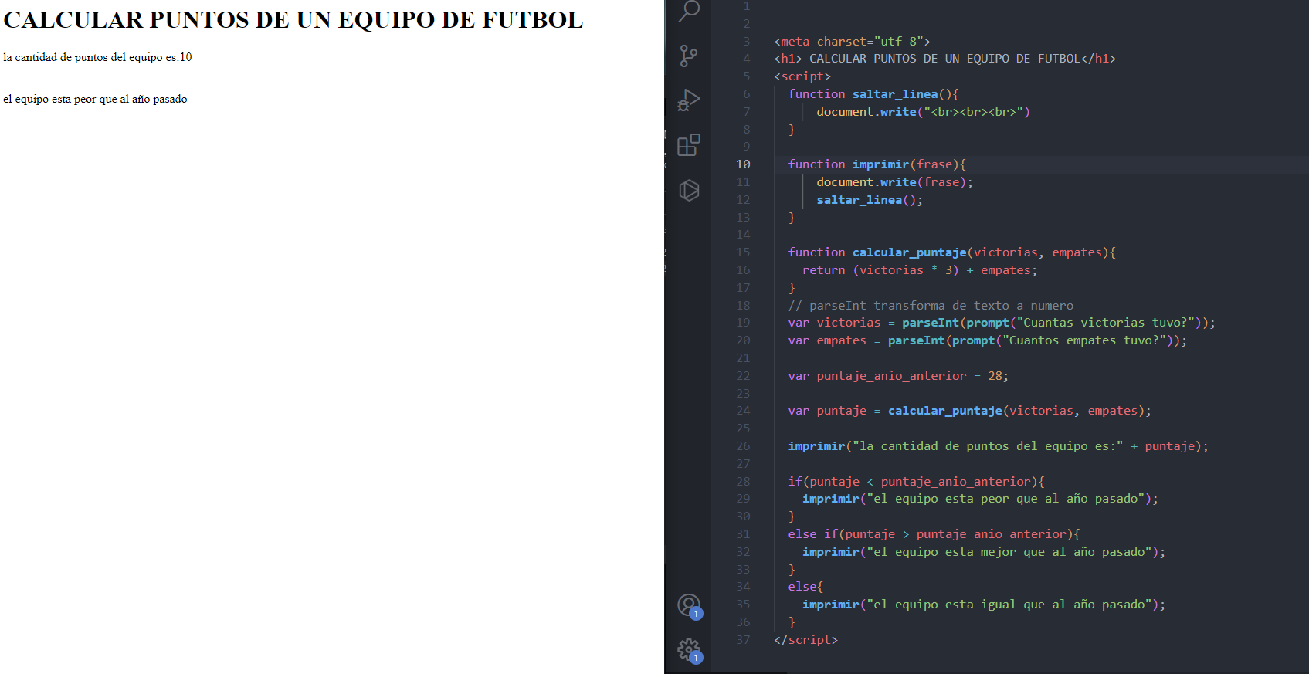This screenshot has width=1309, height=674.
Task: Click the 'var puntaje = calcular_puntaje' line
Action: pos(969,411)
